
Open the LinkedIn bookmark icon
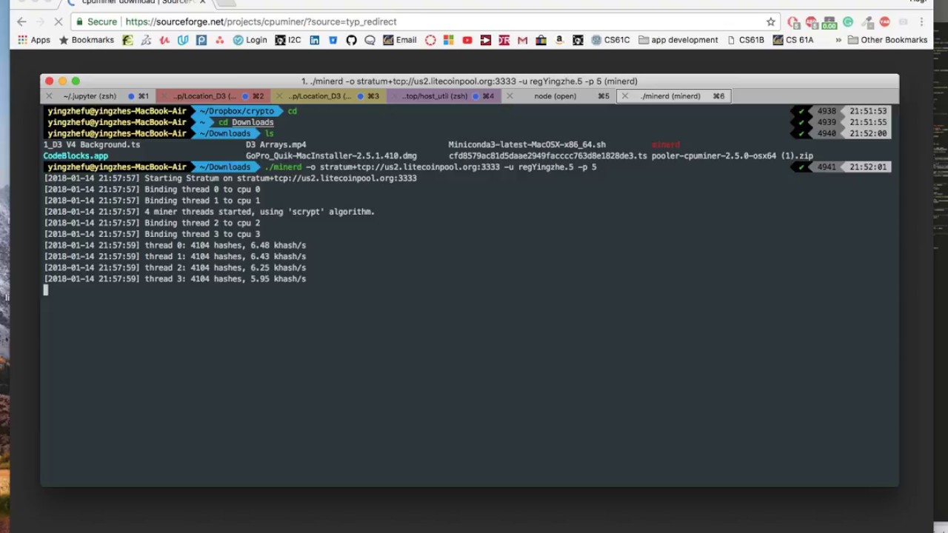coord(315,40)
